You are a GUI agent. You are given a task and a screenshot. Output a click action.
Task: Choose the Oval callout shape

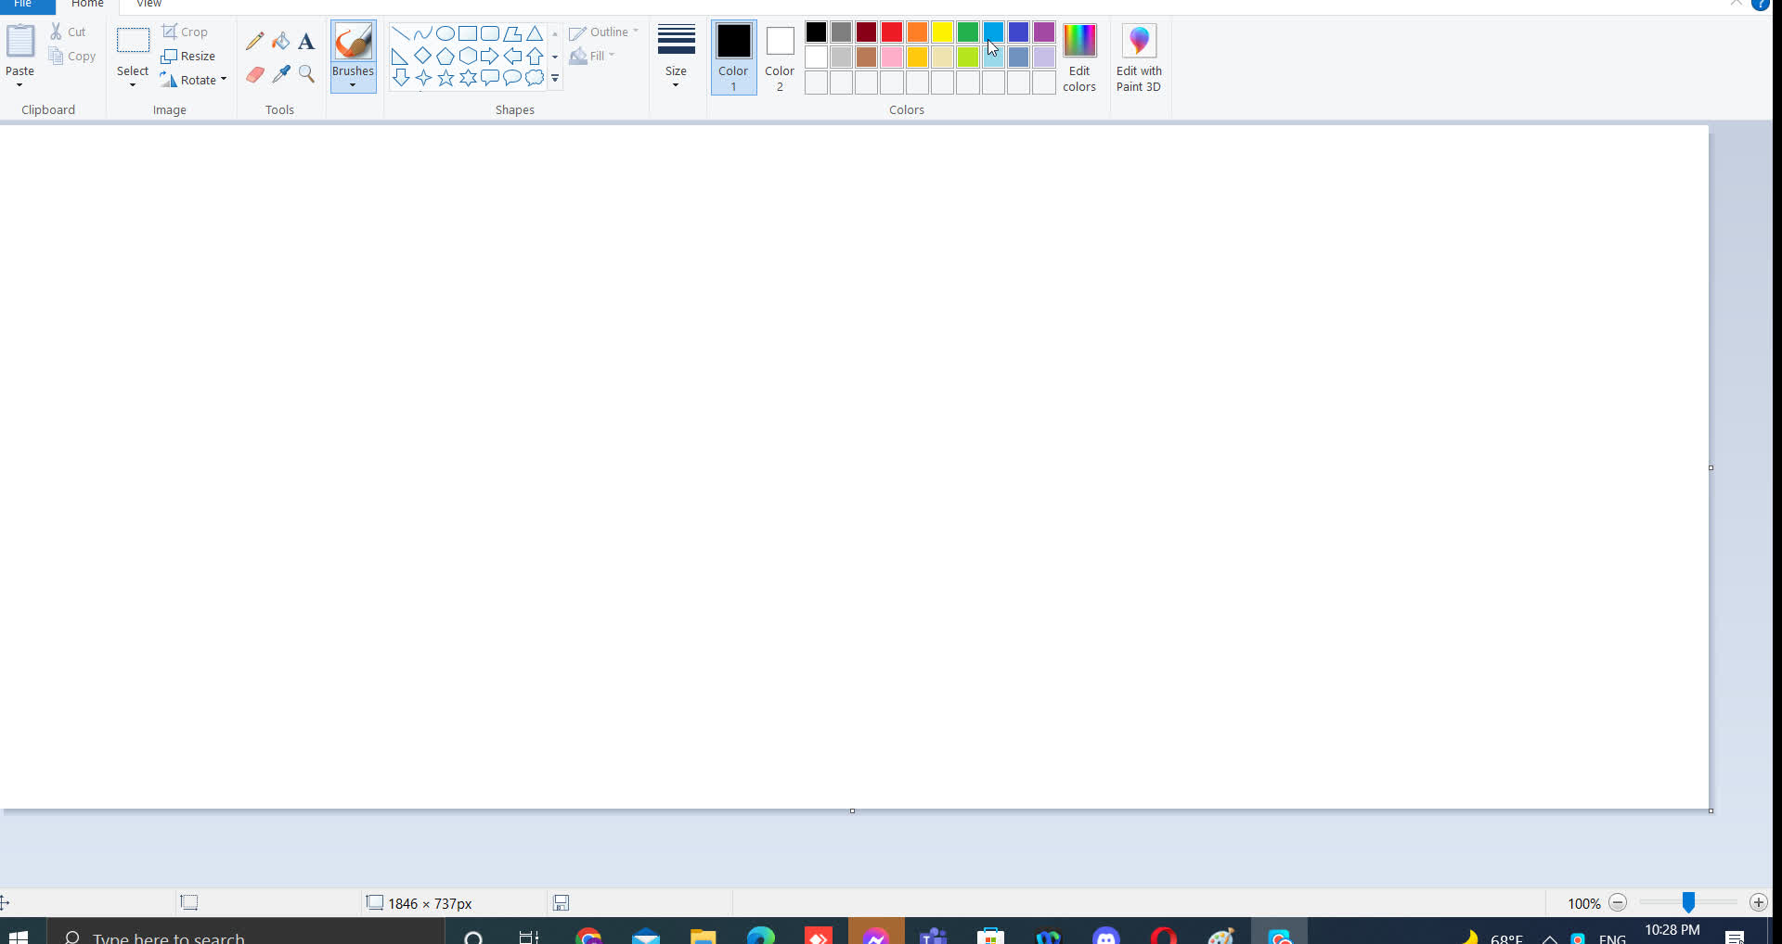[512, 78]
